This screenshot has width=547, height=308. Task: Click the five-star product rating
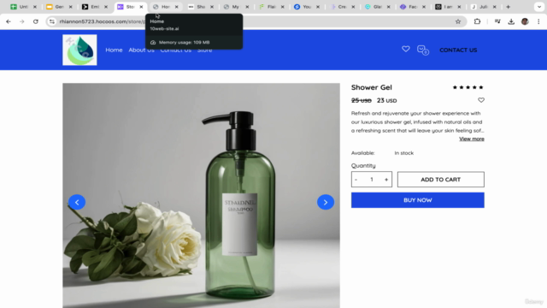coord(468,87)
